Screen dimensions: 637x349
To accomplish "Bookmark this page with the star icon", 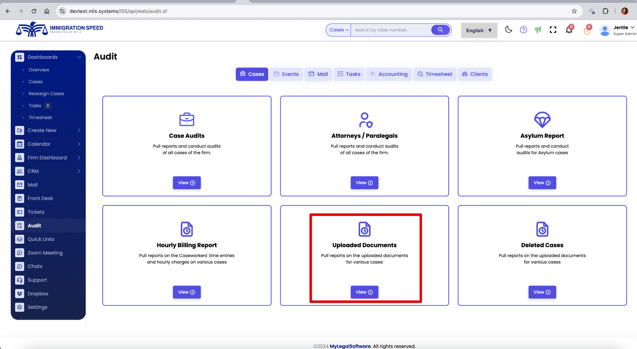I will tap(574, 11).
